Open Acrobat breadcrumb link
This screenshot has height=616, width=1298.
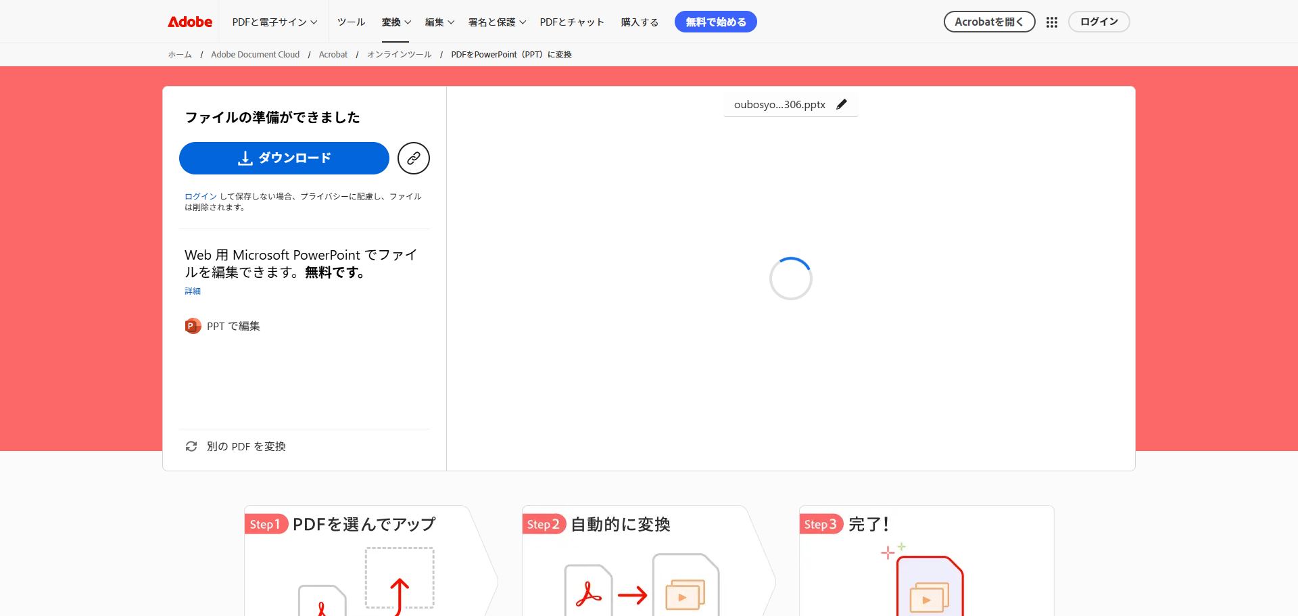point(333,55)
